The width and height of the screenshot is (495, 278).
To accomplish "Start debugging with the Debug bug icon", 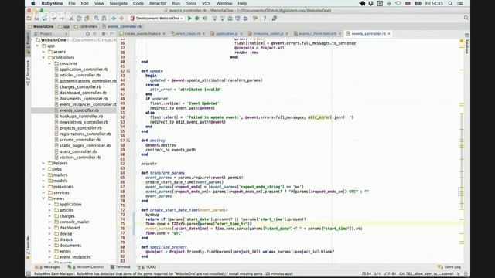I will (197, 19).
